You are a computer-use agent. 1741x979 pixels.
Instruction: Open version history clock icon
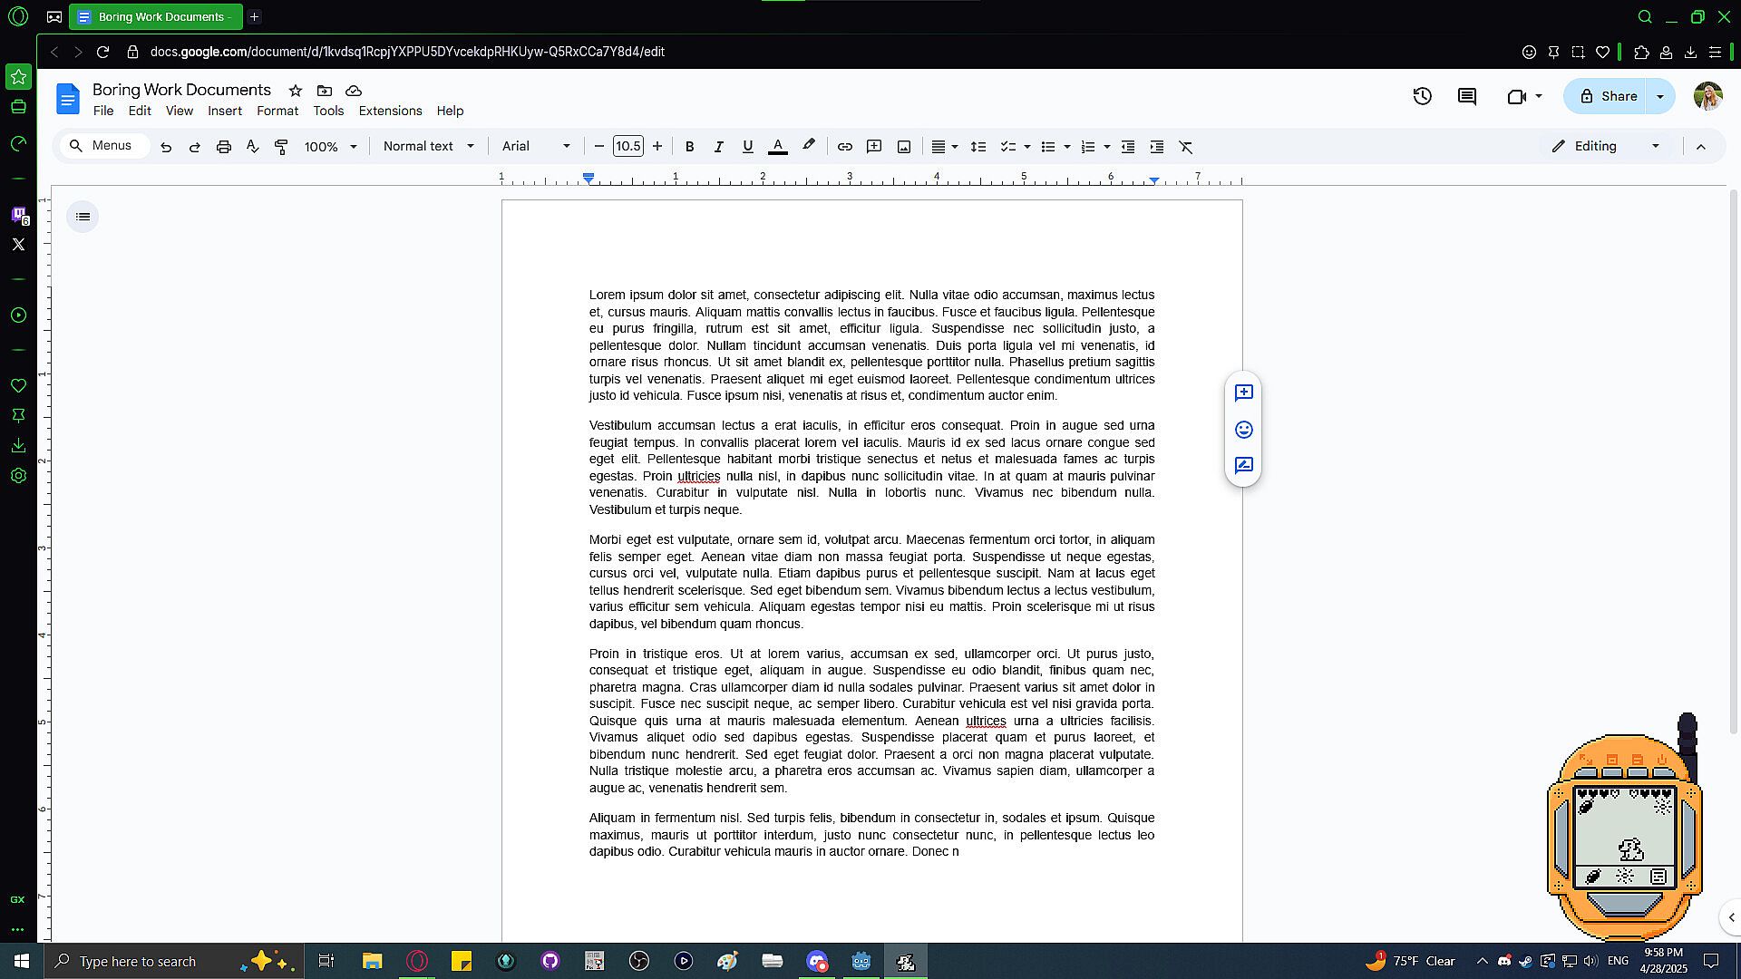point(1422,96)
